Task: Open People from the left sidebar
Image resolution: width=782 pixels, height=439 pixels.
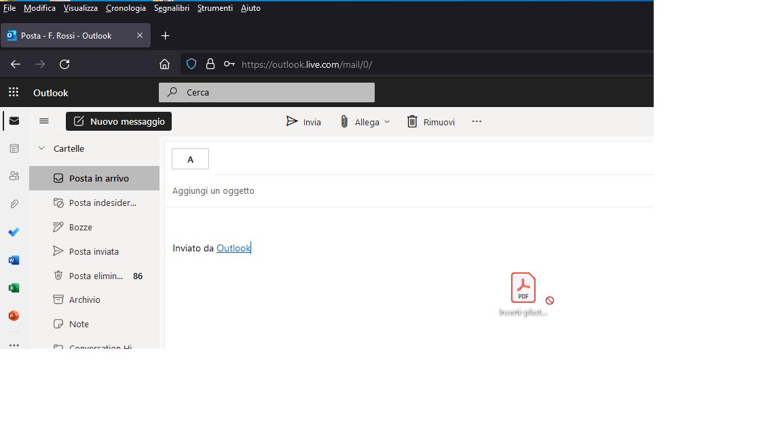Action: point(14,175)
